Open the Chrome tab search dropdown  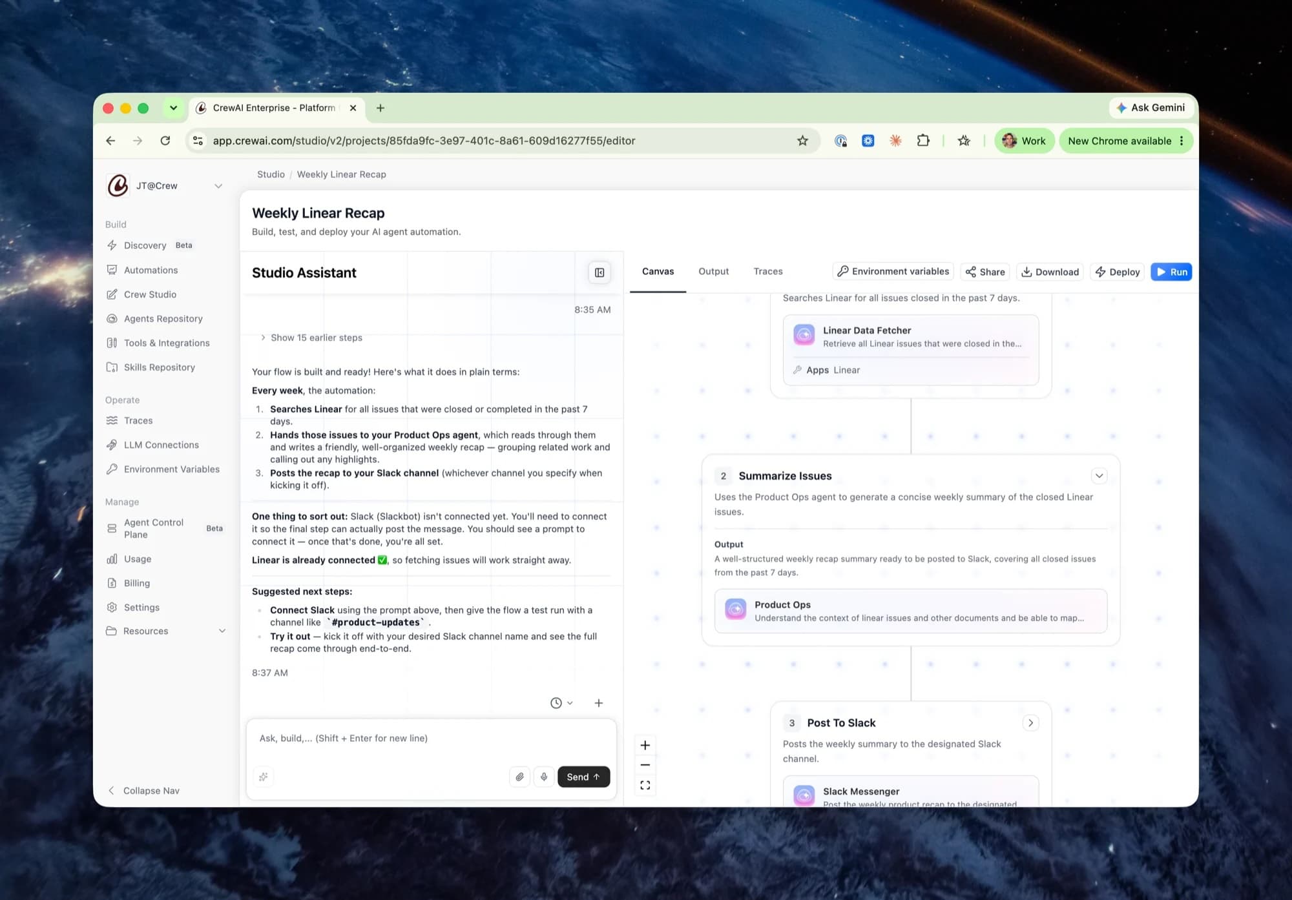tap(173, 108)
